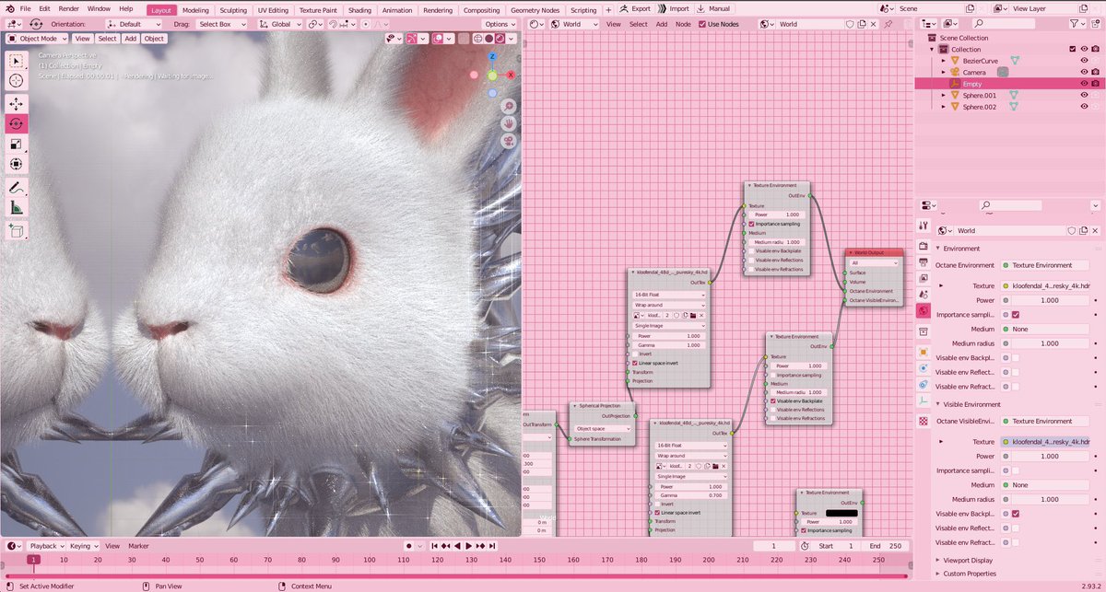Open the World properties tab
Viewport: 1106px width, 592px height.
point(923,310)
